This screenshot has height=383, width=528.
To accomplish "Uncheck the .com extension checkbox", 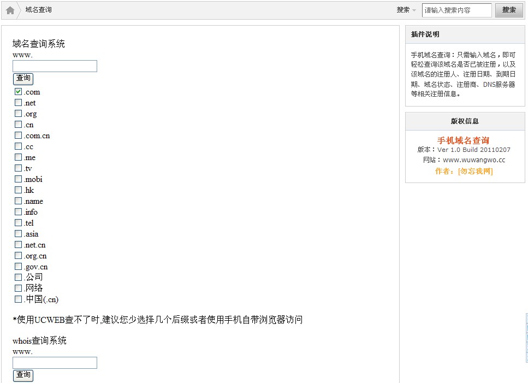I will [x=17, y=92].
